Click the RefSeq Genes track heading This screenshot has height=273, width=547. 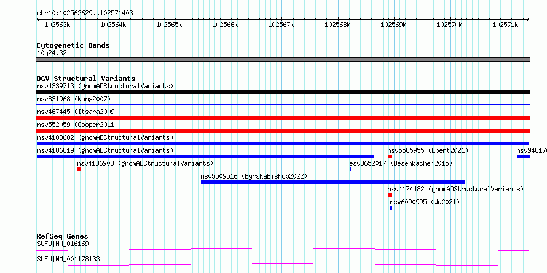coord(63,237)
